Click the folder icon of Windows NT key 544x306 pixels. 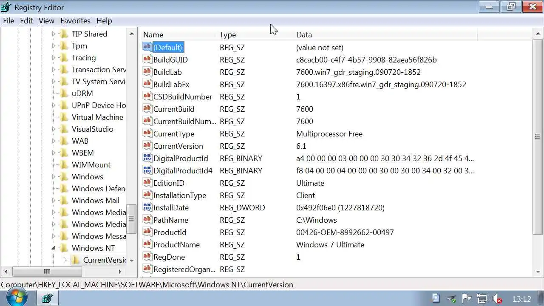[64, 248]
